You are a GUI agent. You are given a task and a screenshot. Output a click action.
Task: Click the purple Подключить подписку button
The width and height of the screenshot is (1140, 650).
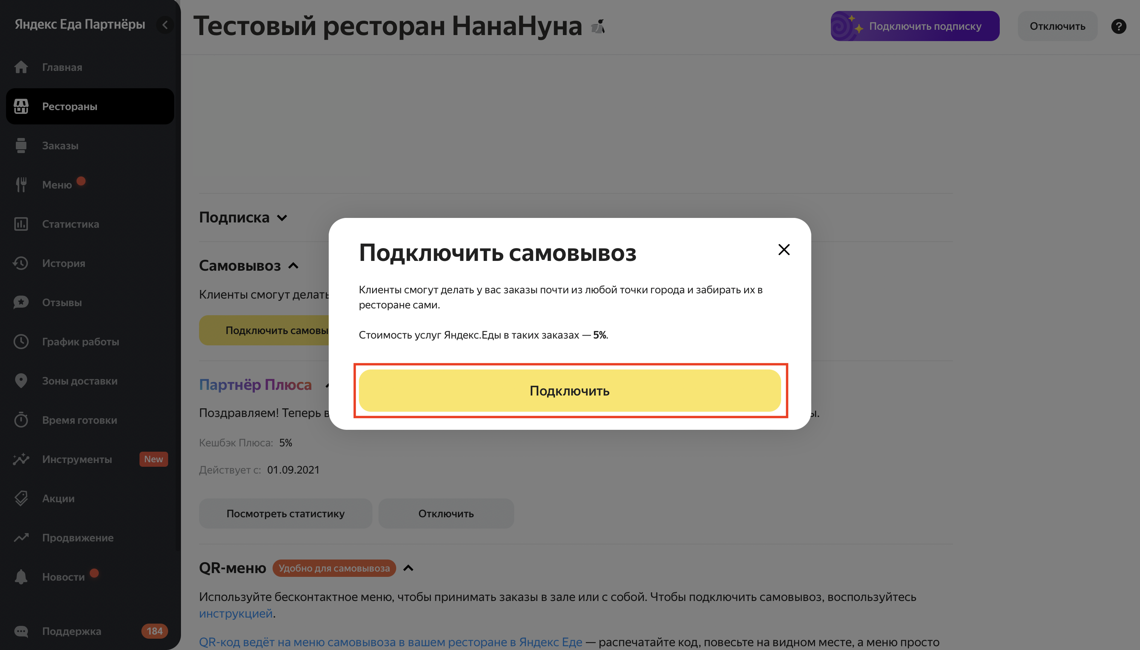point(915,26)
